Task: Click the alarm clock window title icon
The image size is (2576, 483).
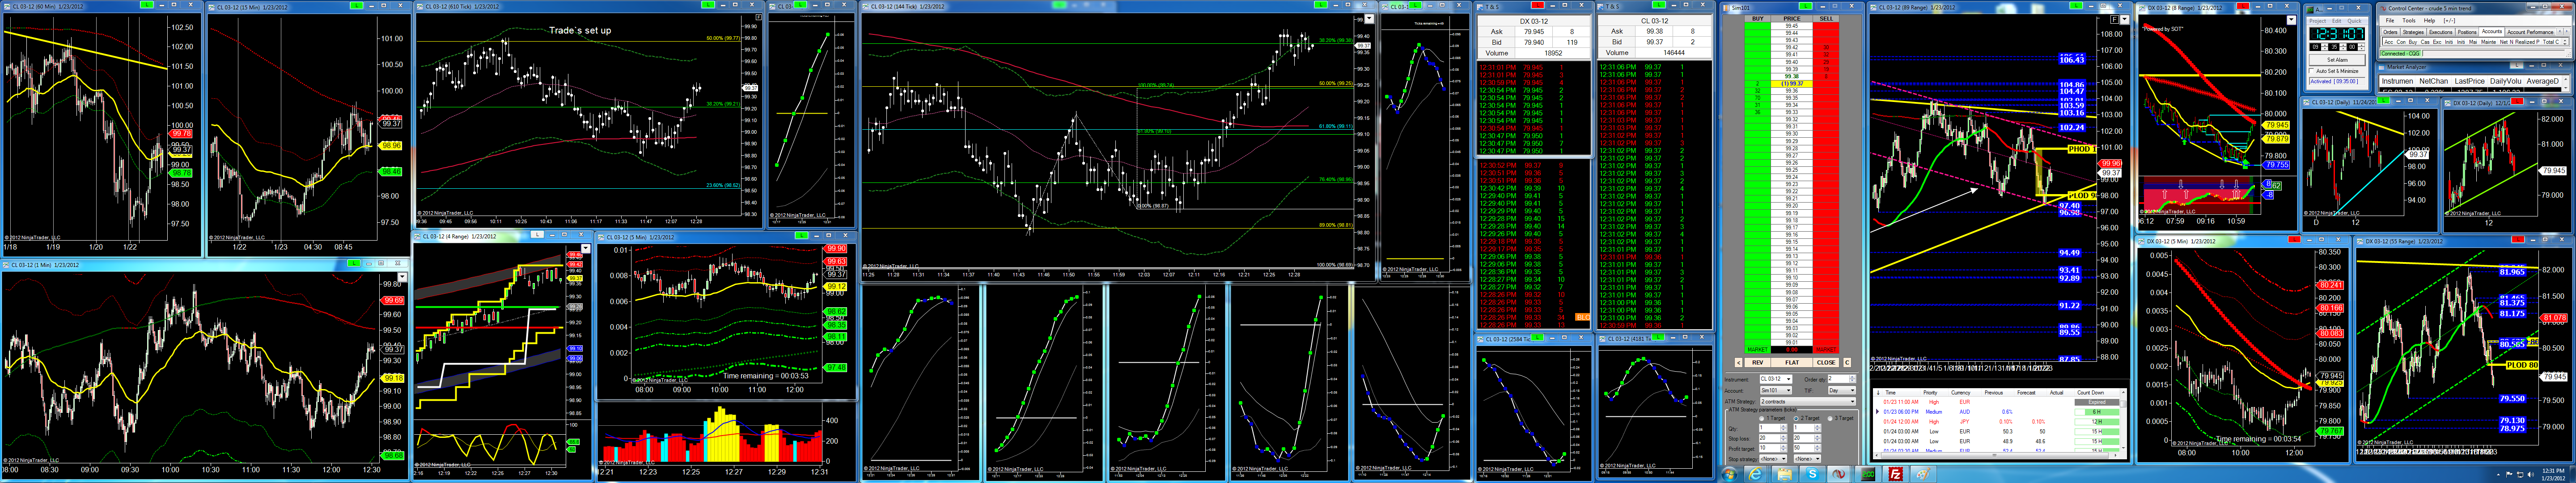Action: pos(2311,9)
